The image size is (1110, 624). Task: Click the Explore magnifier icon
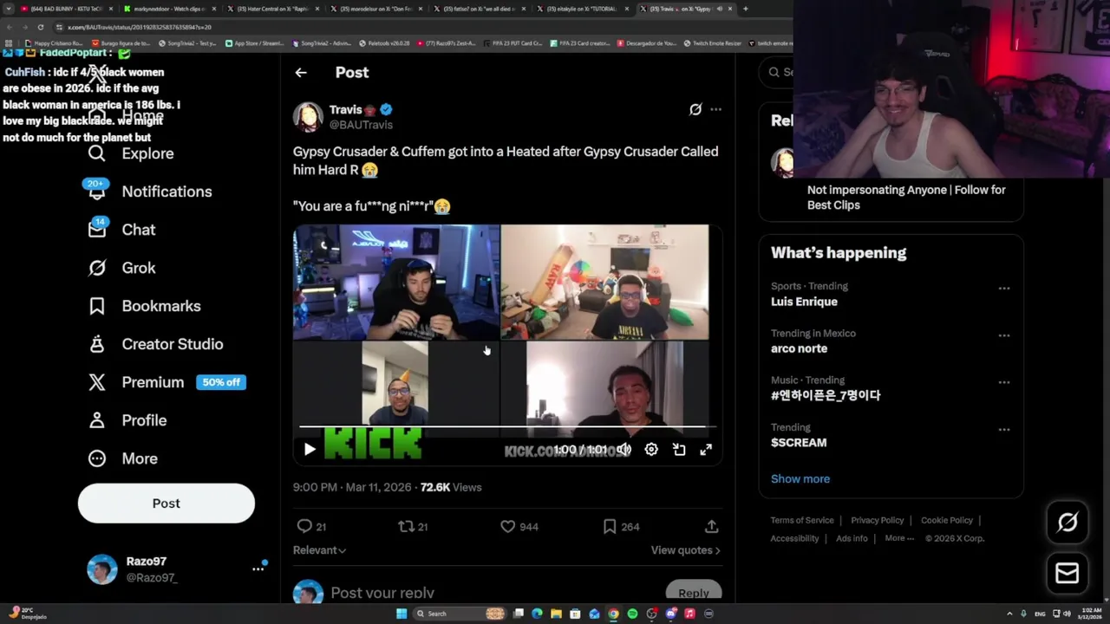[x=96, y=153]
